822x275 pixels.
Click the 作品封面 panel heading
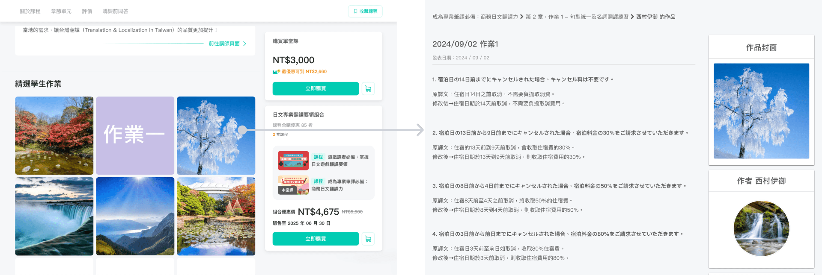click(x=762, y=47)
